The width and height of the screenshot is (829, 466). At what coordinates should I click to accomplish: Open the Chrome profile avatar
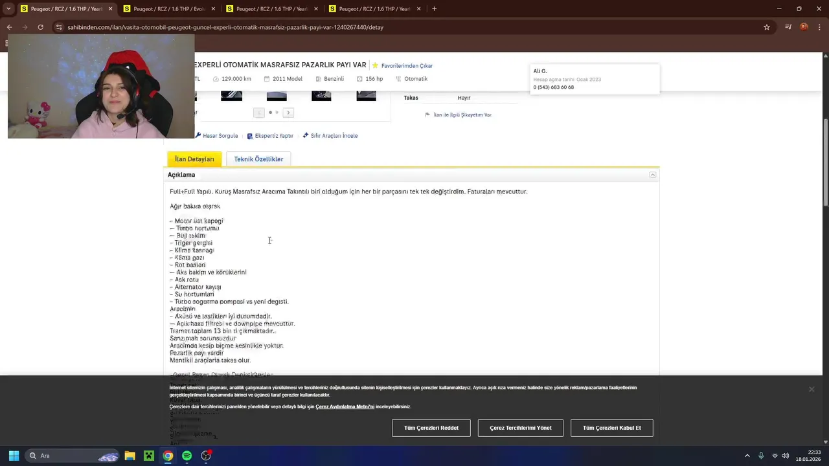(x=804, y=27)
